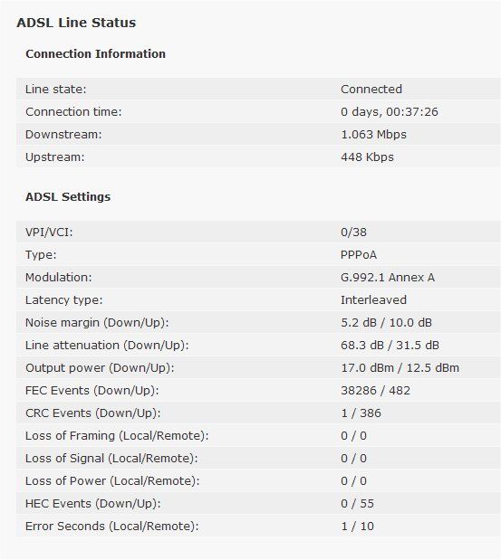
Task: Click the ADSL Line Status heading
Action: click(x=76, y=23)
